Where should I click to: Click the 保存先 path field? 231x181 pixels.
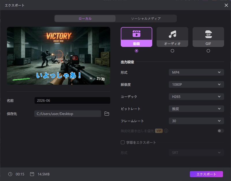(68, 114)
